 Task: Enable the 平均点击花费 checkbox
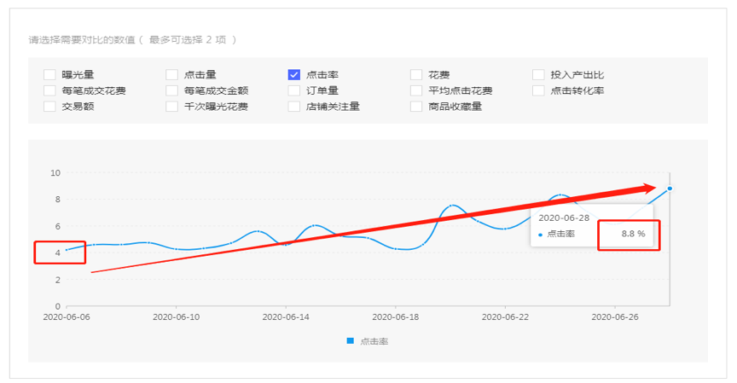[x=416, y=90]
